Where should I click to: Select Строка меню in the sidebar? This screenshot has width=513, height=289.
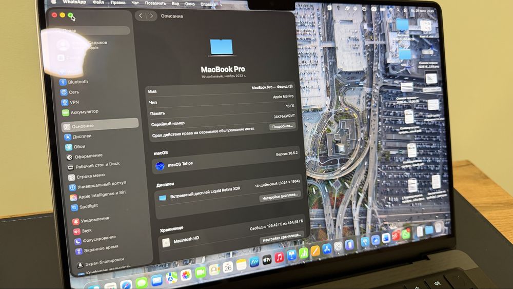(86, 177)
